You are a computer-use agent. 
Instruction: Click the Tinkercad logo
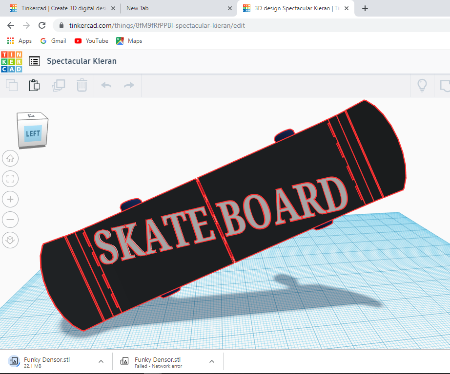click(x=12, y=61)
